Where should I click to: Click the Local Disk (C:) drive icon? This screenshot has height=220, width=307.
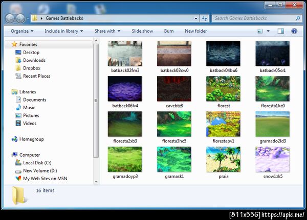coord(18,162)
